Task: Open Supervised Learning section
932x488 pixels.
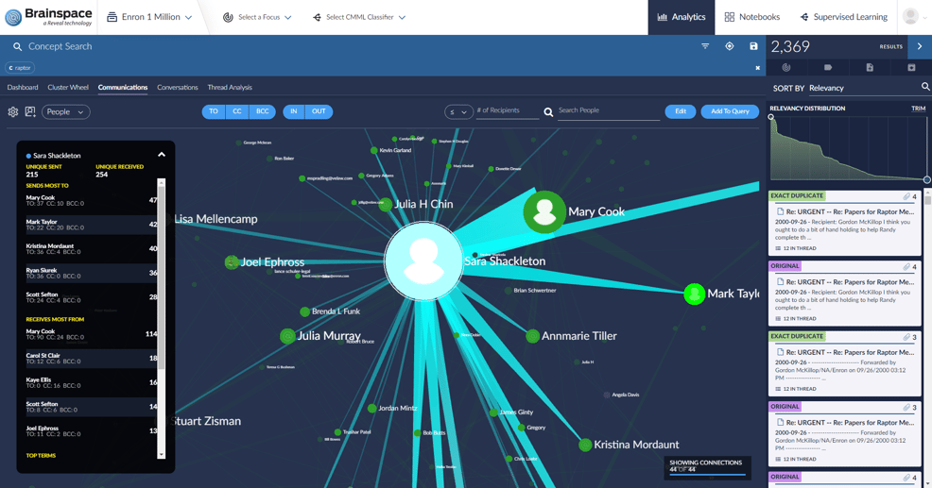Action: [843, 17]
